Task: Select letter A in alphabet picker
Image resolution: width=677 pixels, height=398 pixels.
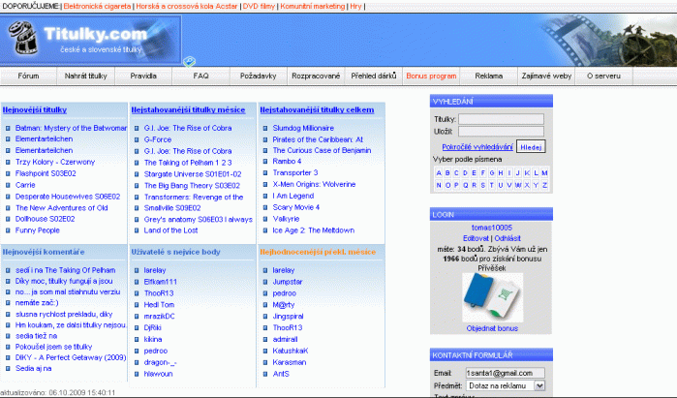Action: (439, 173)
